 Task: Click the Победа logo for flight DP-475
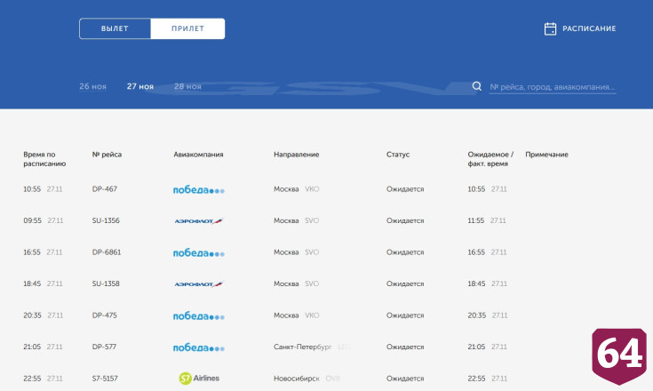pyautogui.click(x=199, y=316)
